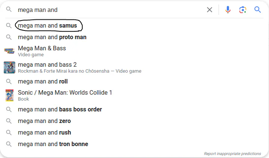Click the magnifier icon beside "mega man and zero"
Image resolution: width=269 pixels, height=158 pixels.
tap(9, 121)
